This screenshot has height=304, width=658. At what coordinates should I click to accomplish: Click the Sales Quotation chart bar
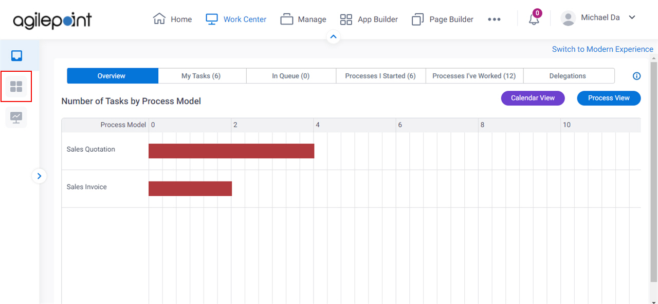click(231, 151)
